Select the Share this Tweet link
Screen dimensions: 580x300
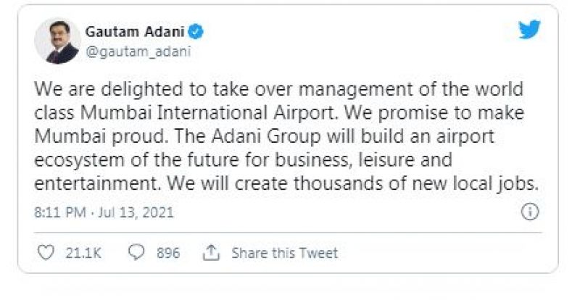(x=284, y=253)
